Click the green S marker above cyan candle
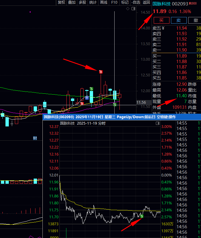 91,89
